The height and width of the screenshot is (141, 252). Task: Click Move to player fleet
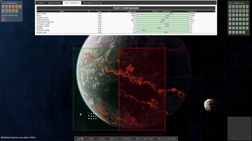coord(145,139)
